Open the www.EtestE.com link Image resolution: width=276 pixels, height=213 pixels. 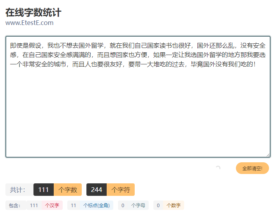[x=30, y=23]
